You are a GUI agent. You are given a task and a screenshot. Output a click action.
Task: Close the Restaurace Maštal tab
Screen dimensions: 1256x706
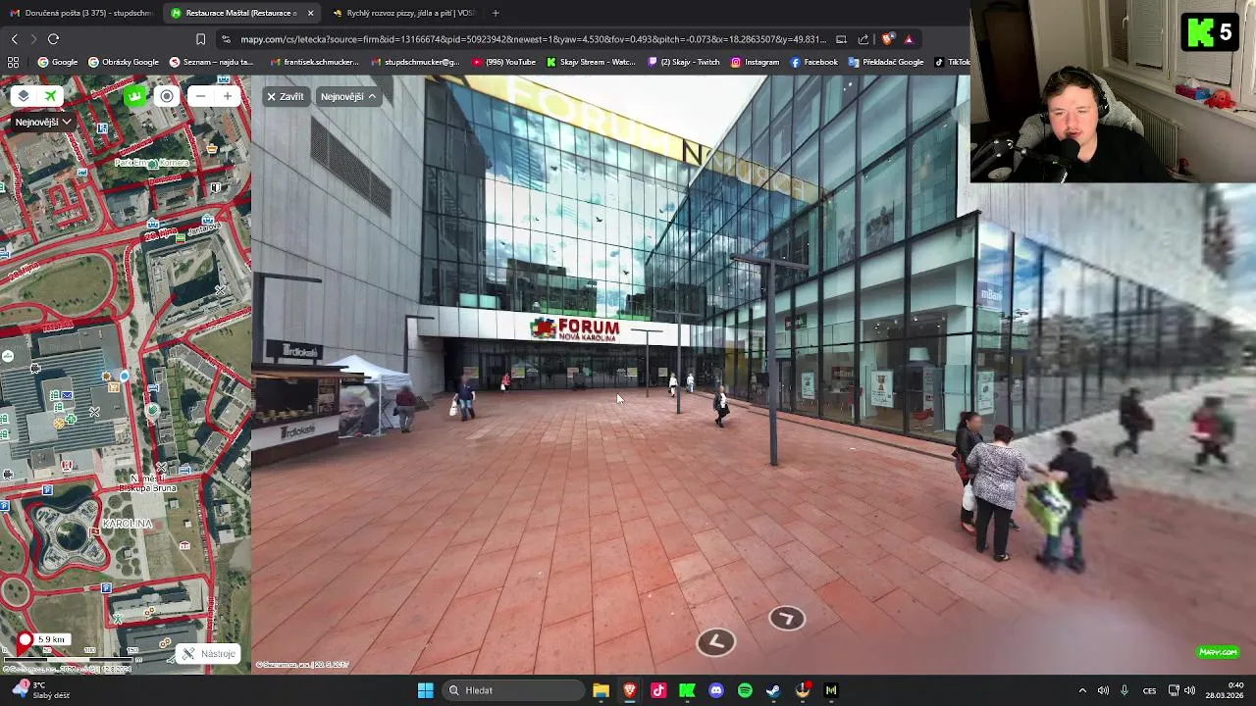tap(311, 13)
